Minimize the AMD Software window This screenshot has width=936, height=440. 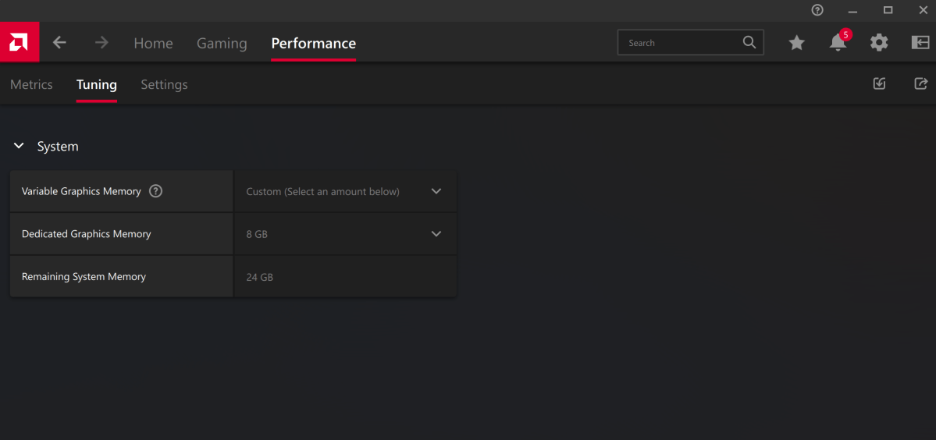click(852, 11)
